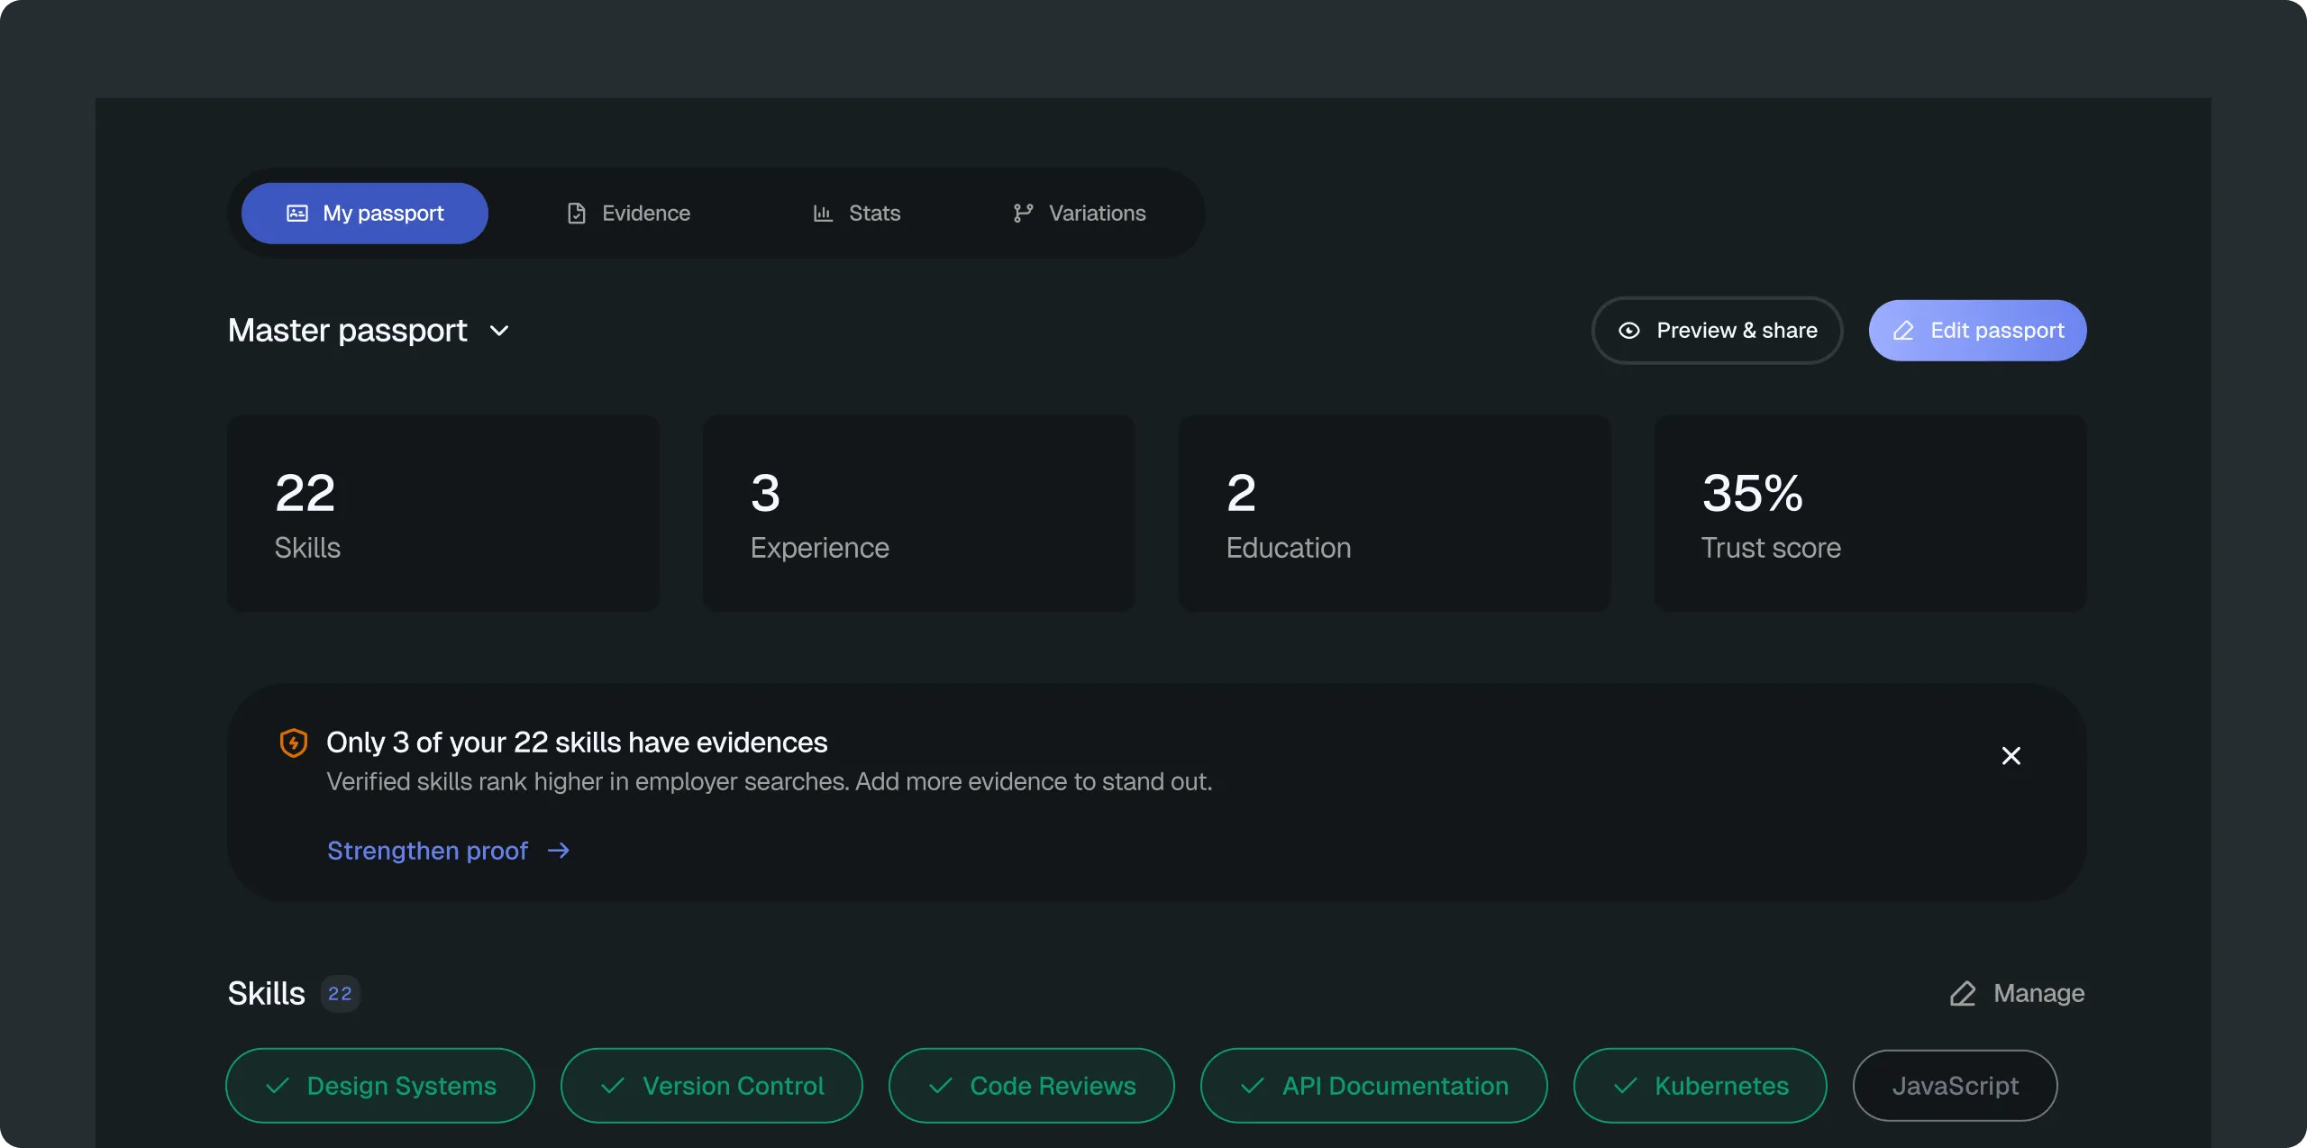Click the document icon beside Evidence
Image resolution: width=2307 pixels, height=1148 pixels.
coord(577,214)
